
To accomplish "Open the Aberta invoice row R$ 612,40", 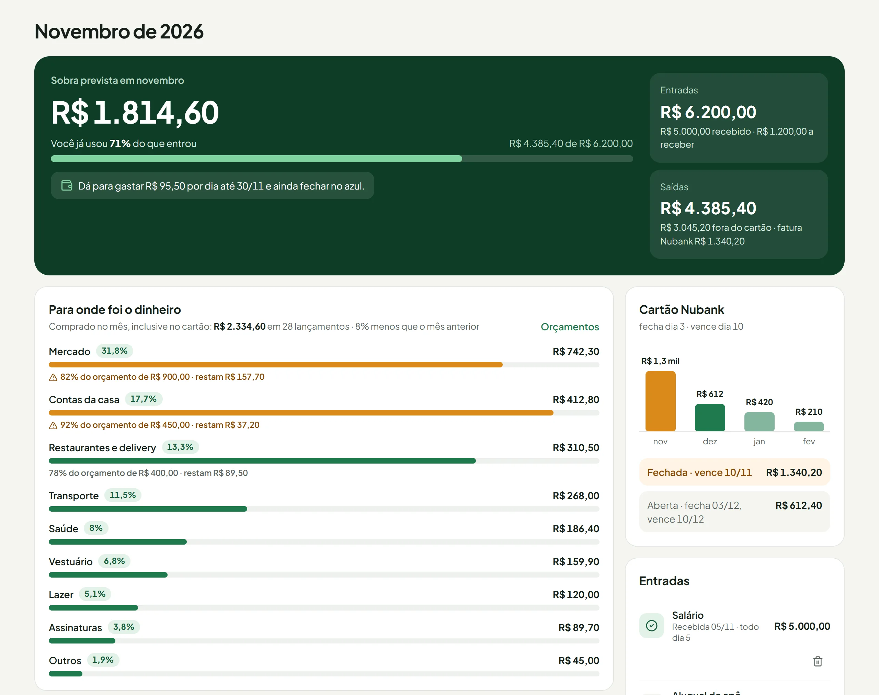I will coord(734,512).
